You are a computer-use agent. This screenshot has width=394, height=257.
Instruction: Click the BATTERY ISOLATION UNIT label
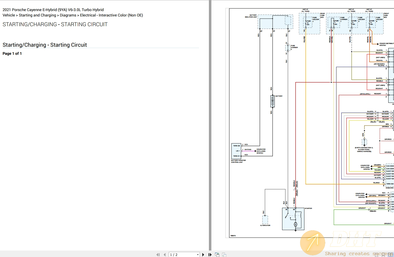click(x=251, y=16)
